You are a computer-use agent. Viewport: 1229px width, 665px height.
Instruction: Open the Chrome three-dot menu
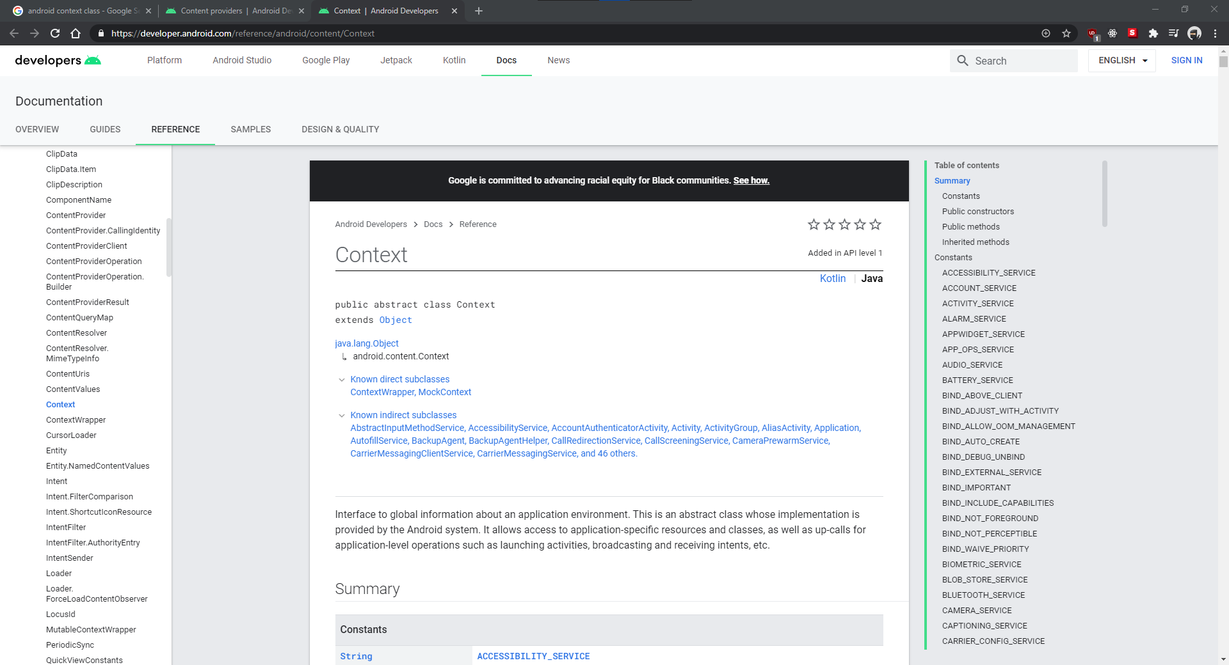(1215, 33)
